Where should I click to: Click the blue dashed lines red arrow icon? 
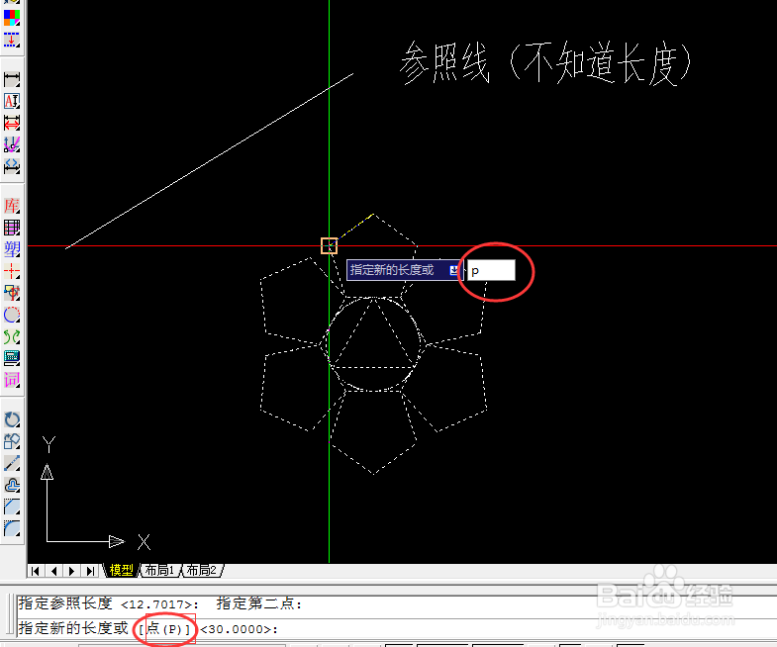(x=12, y=40)
